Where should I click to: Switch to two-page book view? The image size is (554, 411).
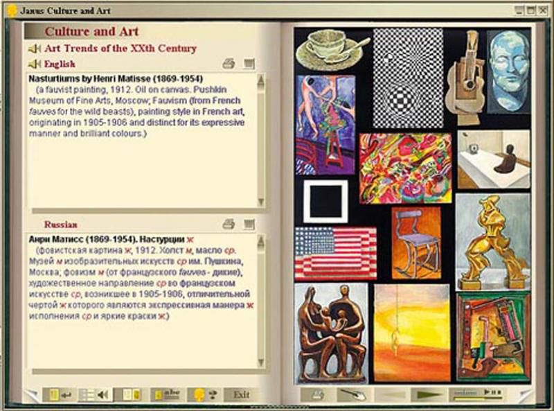tap(131, 394)
